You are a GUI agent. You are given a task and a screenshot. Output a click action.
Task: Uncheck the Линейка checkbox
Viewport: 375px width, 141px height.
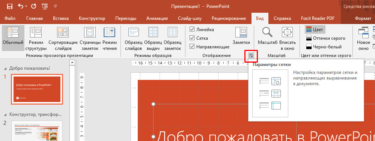[192, 29]
